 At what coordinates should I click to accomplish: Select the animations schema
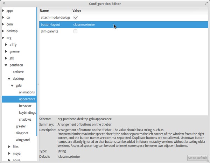tap(27, 92)
